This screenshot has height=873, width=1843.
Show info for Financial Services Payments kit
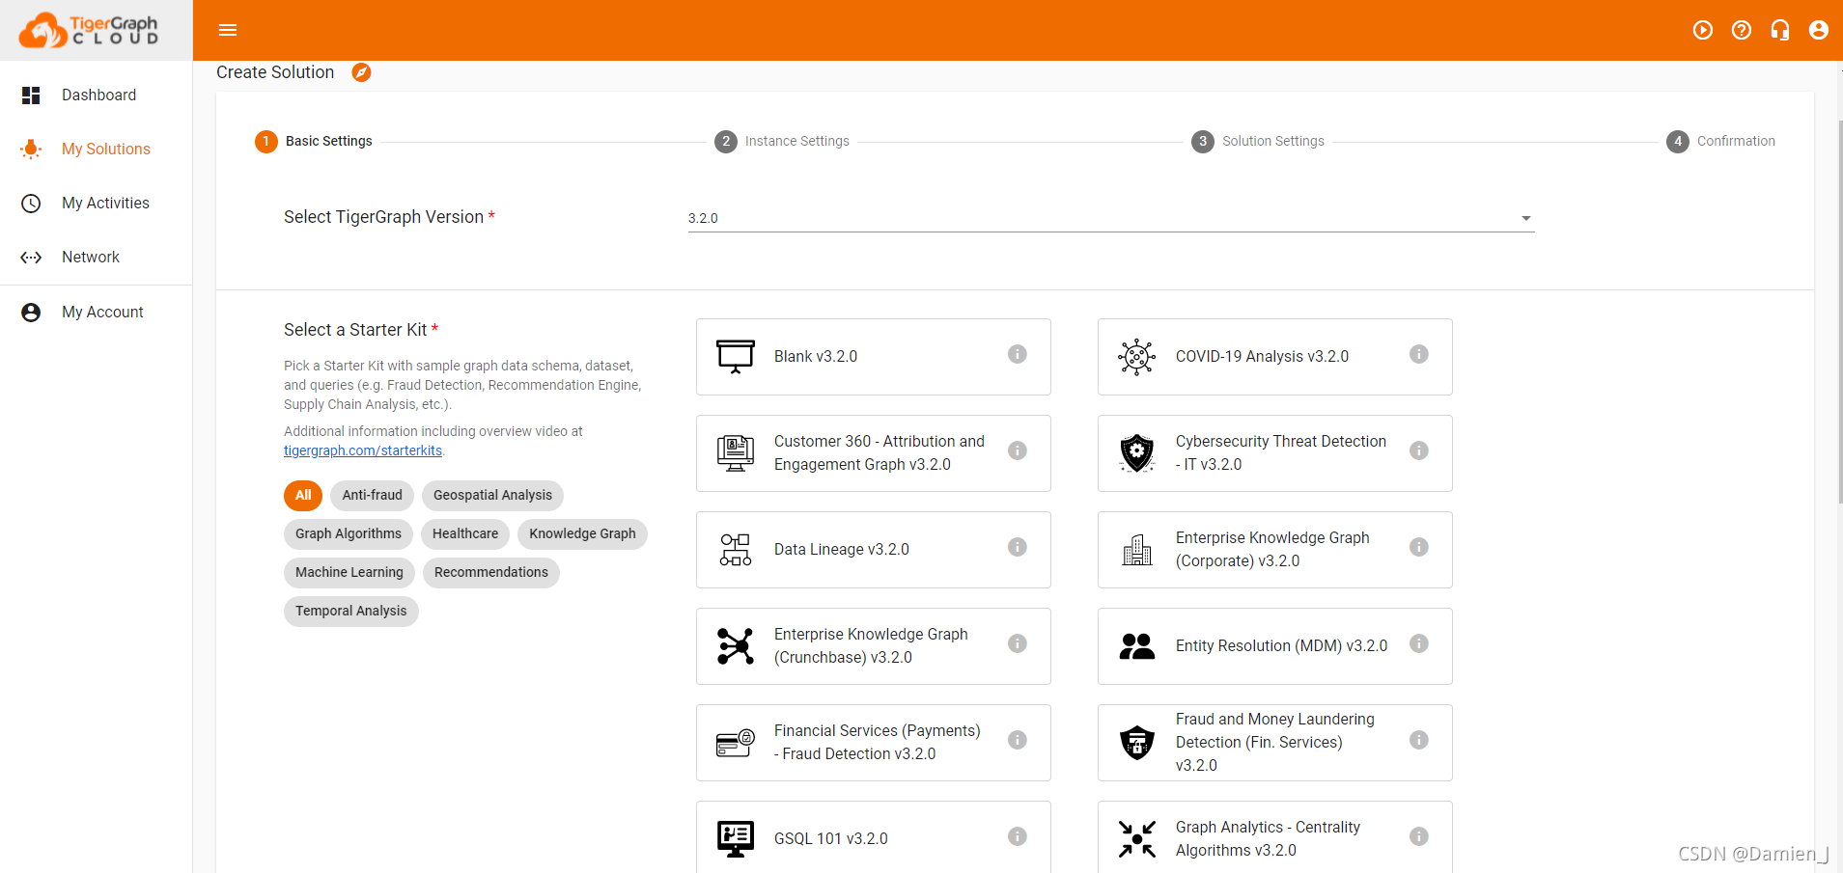point(1018,740)
